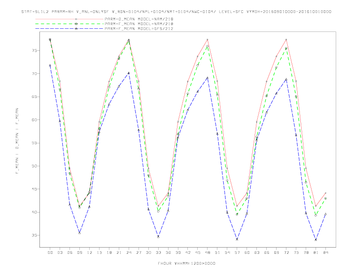Click forecast hour 69 on x-axis
Screen dimensions: 355x275
pyautogui.click(x=277, y=253)
